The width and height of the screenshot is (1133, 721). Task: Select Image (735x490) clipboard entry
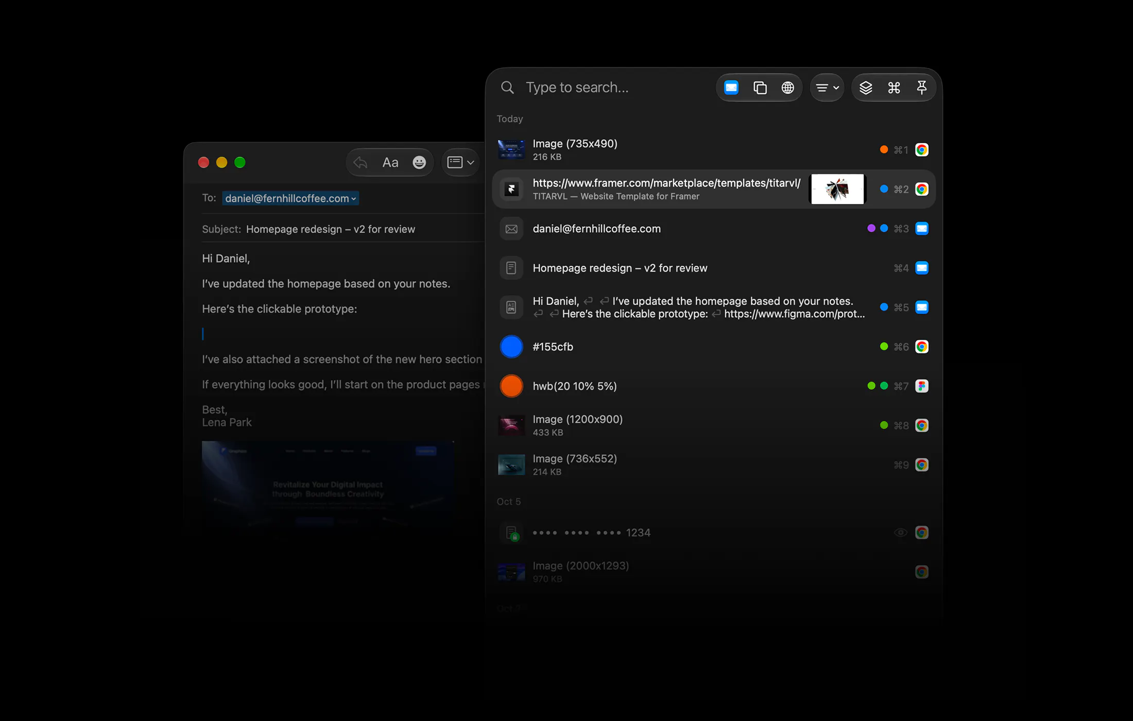[x=714, y=150]
